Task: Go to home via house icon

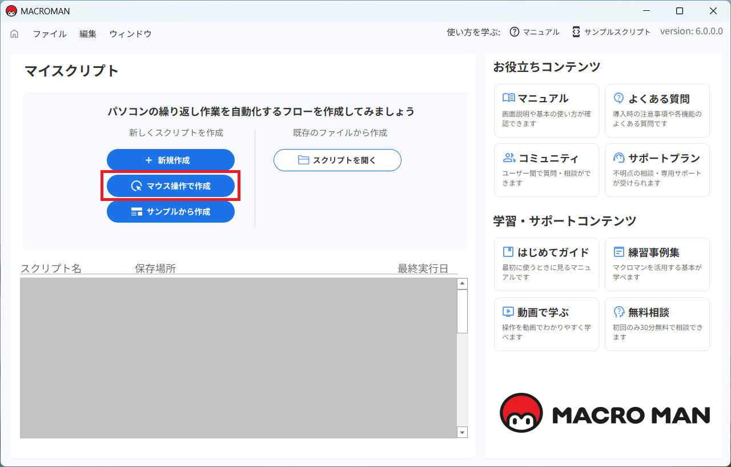Action: pyautogui.click(x=14, y=34)
